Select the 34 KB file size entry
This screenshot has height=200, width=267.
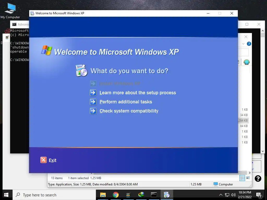pyautogui.click(x=244, y=115)
